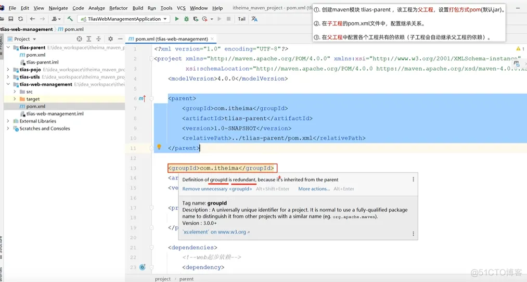Hide the Project panel with minus icon
The image size is (527, 282).
pos(120,39)
